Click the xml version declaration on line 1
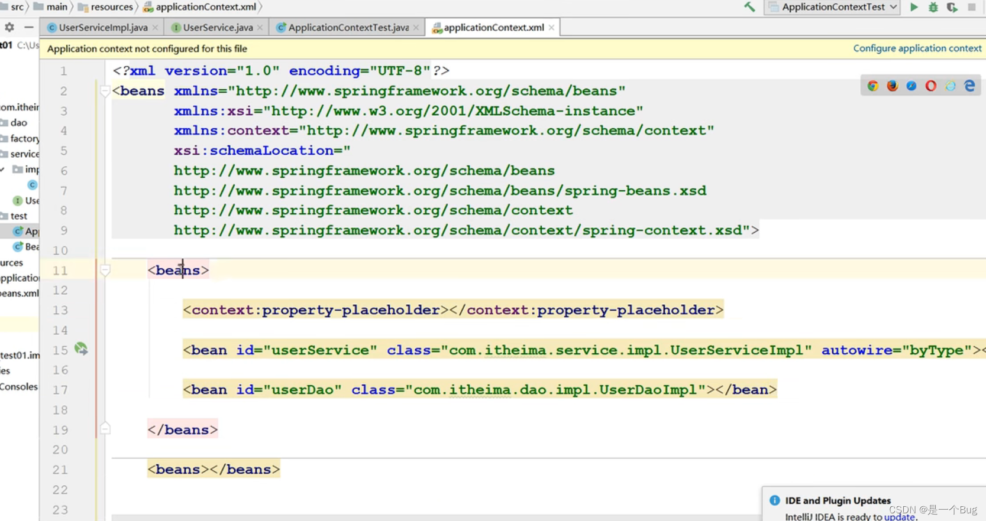Image resolution: width=986 pixels, height=521 pixels. point(281,71)
